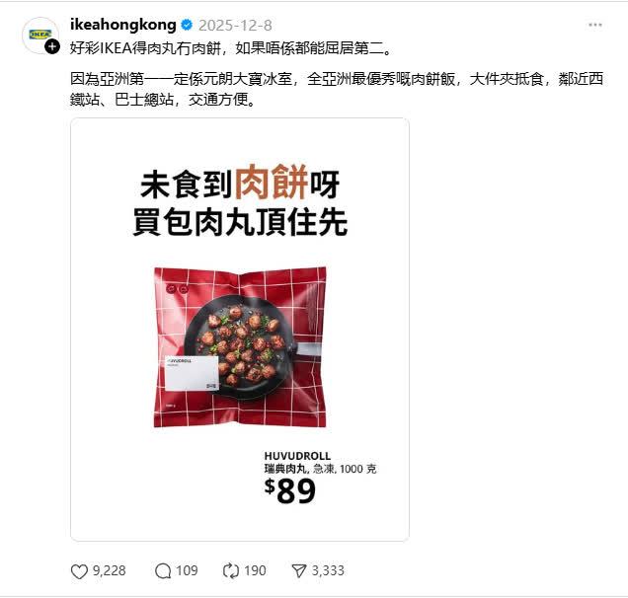The image size is (628, 598).
Task: Open replies with the comment bubble icon
Action: pos(163,571)
